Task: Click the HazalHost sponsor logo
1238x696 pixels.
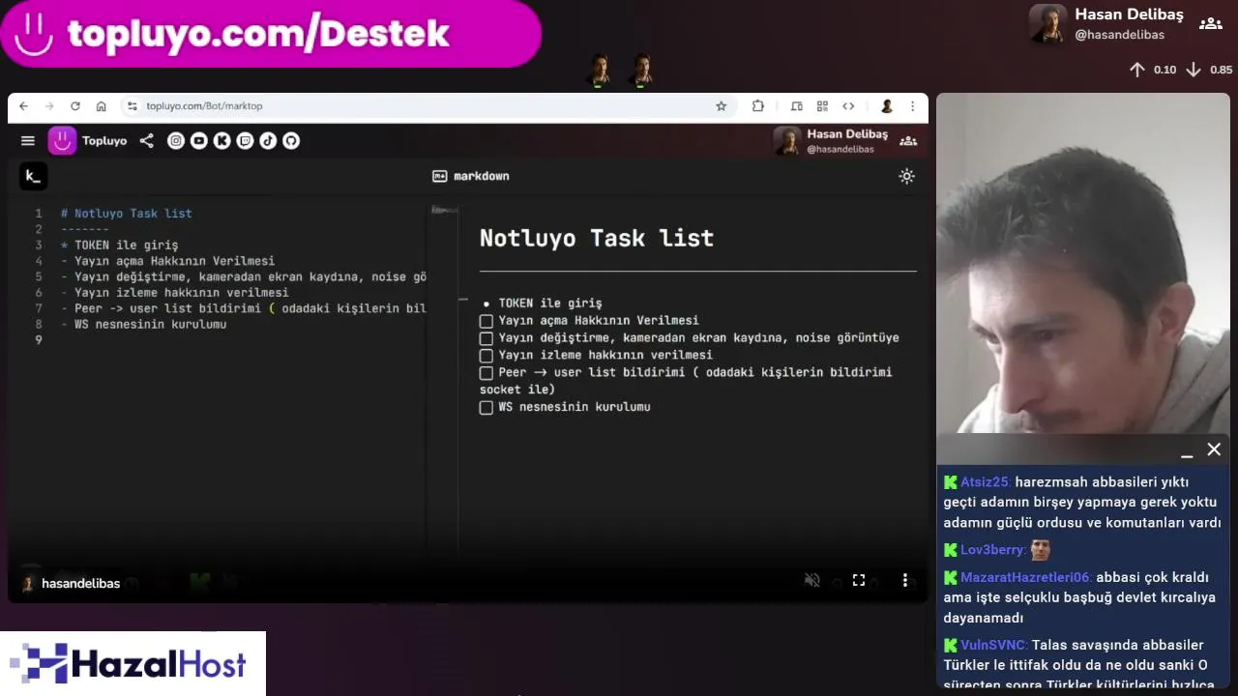Action: (x=133, y=664)
